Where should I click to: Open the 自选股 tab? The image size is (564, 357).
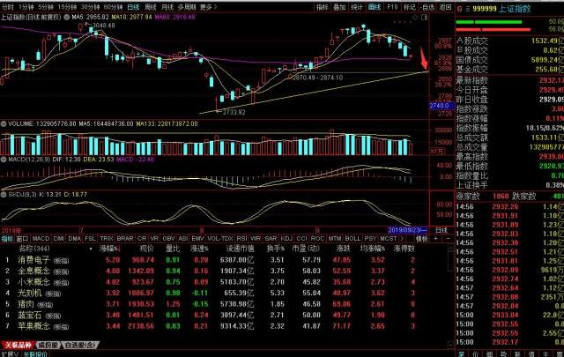[81, 344]
